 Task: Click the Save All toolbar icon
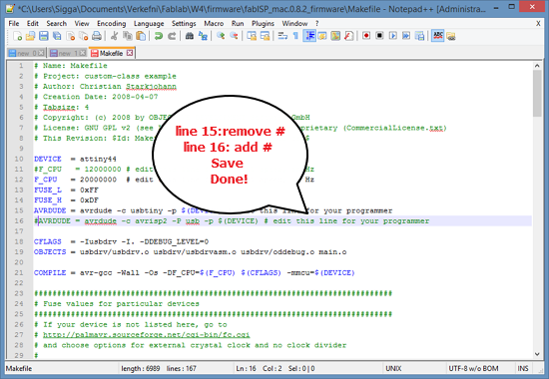(57, 36)
